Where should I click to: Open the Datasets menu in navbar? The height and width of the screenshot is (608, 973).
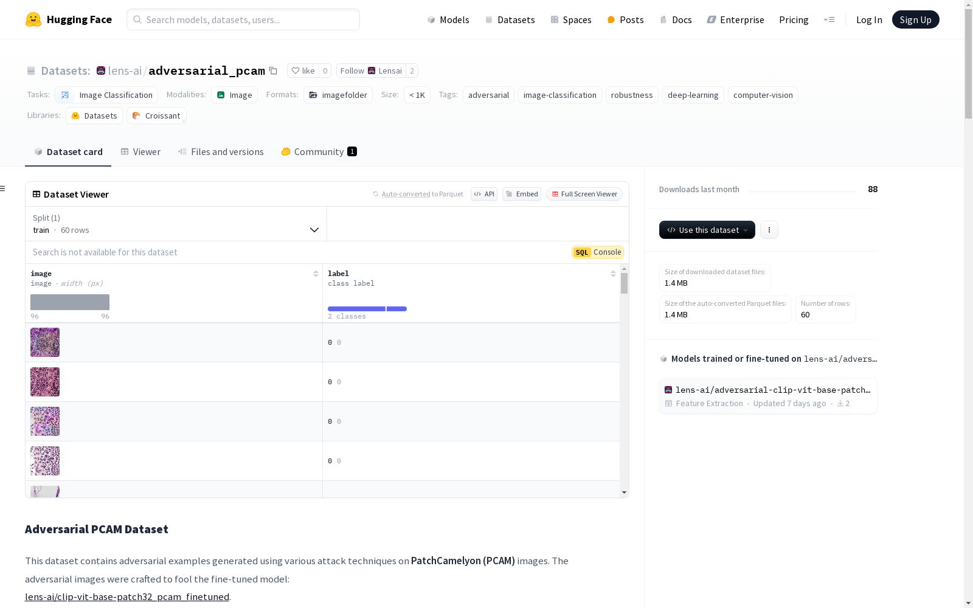pyautogui.click(x=510, y=19)
